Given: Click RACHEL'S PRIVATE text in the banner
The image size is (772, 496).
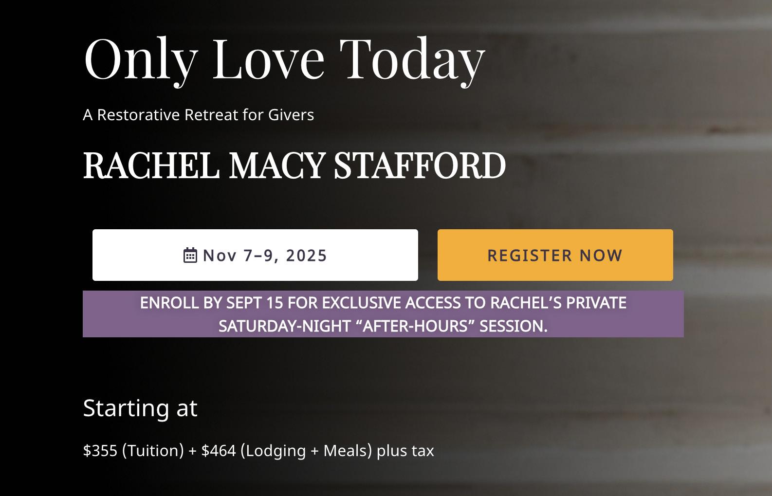Looking at the screenshot, I should tap(558, 303).
